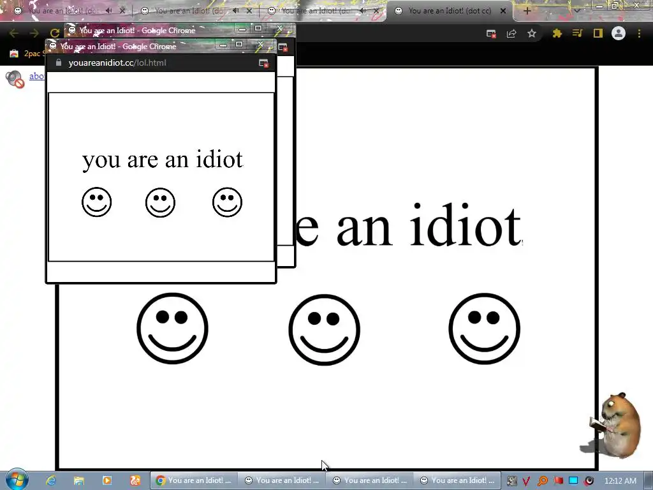Click the orange magnifier tray icon

coord(542,481)
